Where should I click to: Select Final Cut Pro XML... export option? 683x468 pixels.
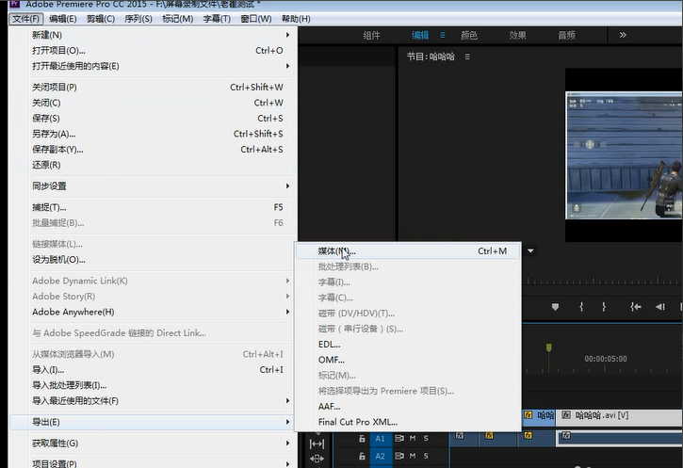pyautogui.click(x=358, y=422)
